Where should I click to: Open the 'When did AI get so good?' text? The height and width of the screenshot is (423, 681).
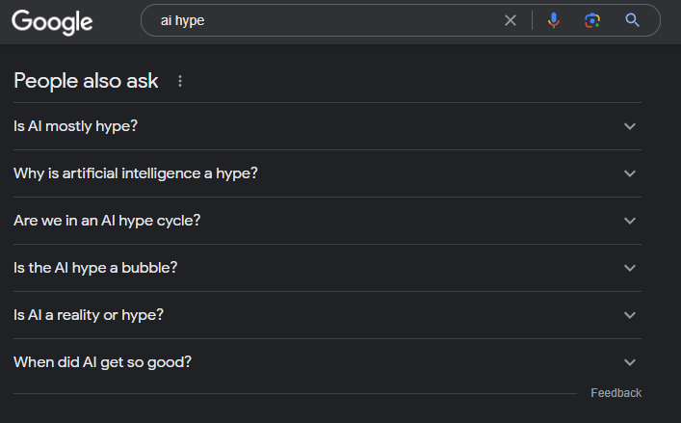[x=102, y=362]
